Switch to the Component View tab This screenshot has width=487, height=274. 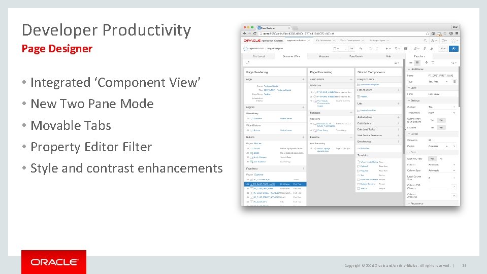[x=291, y=56]
